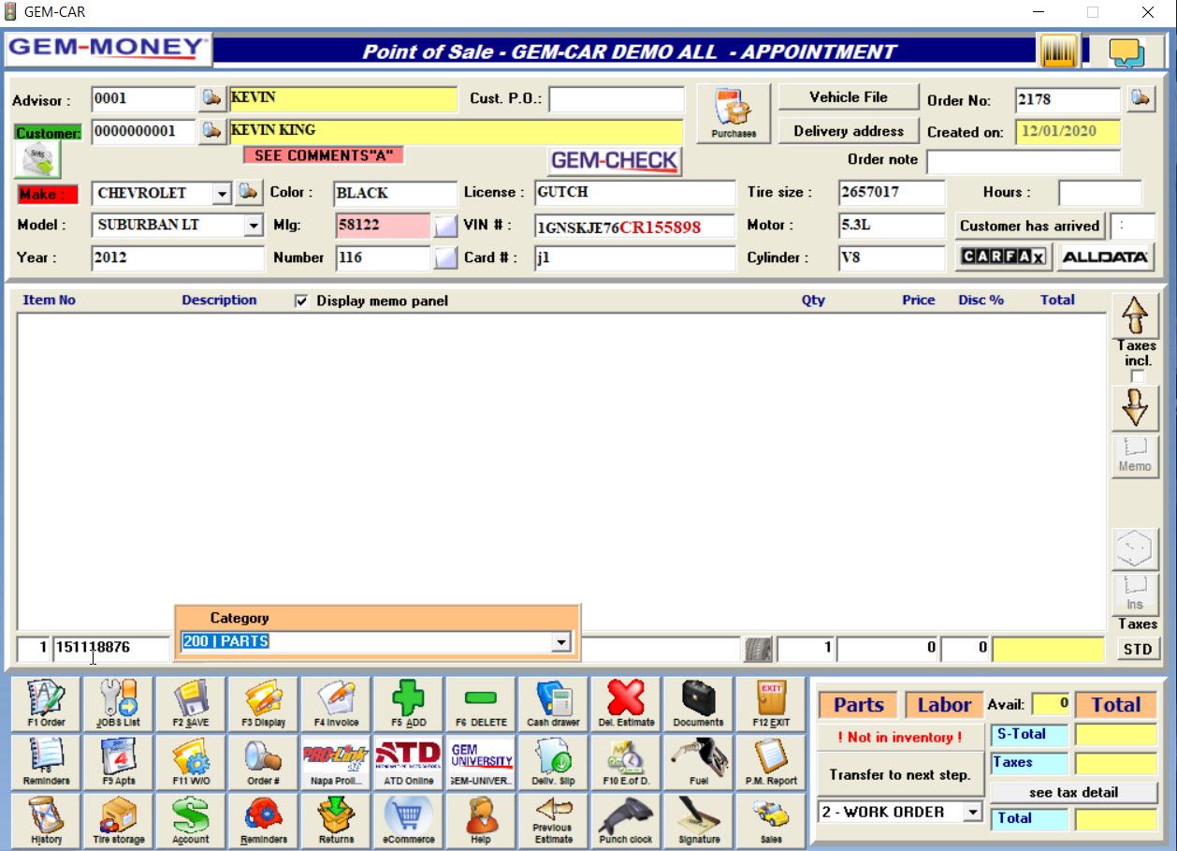Open the P.M. Report
1177x851 pixels.
point(771,762)
